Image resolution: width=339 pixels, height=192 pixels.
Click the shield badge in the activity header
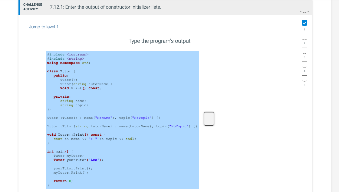tap(304, 7)
